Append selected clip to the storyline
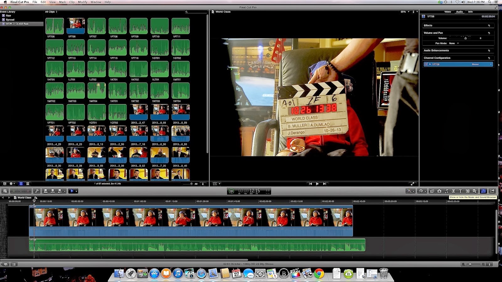502x282 pixels. click(60, 191)
